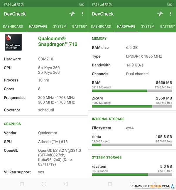
Task: Switch to the System tab on the right screen
Action: pyautogui.click(x=148, y=26)
